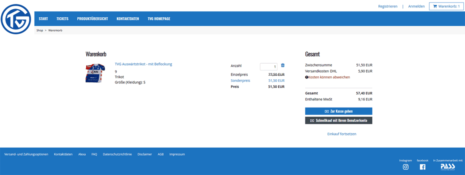Click the PASS Consulting Group logo
Screen dimensions: 465x175
pos(448,167)
